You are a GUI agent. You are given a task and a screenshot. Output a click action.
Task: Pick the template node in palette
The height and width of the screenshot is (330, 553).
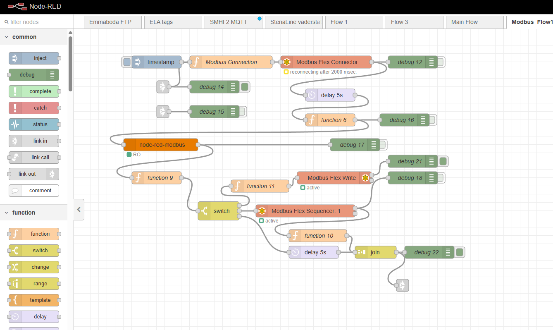[34, 300]
